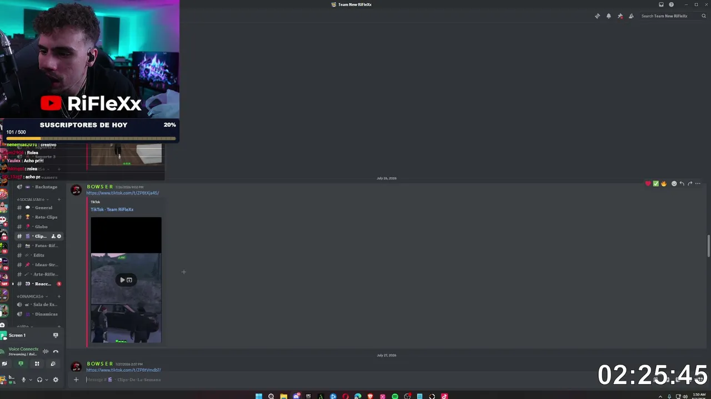
Task: Open the headphone output options arrow
Action: coord(46,380)
